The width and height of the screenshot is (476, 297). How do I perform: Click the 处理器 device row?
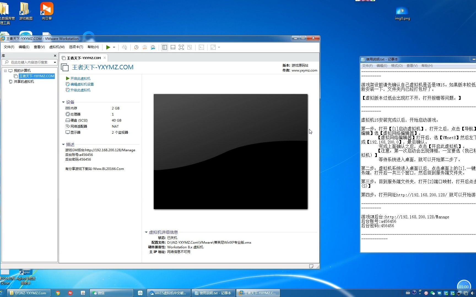click(96, 114)
